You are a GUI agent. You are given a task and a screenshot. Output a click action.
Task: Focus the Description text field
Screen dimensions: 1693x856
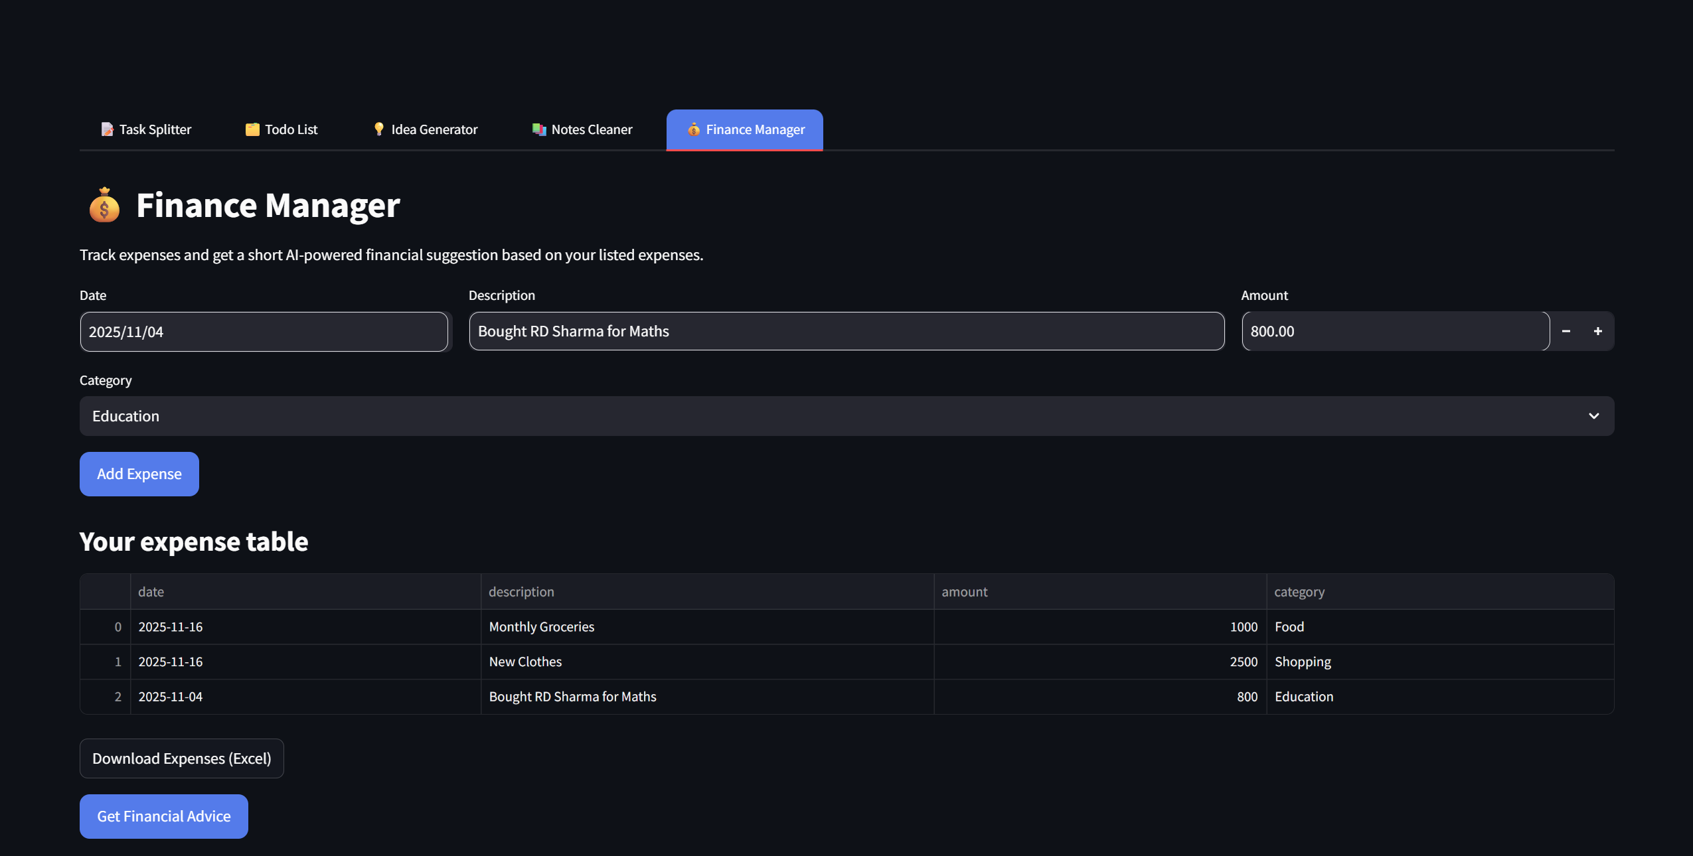click(x=846, y=331)
